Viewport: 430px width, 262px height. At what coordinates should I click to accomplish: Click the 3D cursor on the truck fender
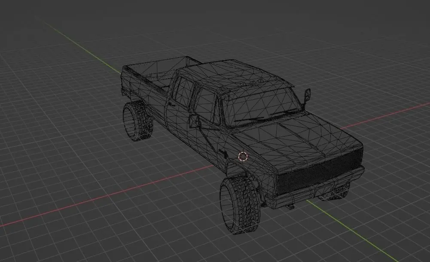243,156
